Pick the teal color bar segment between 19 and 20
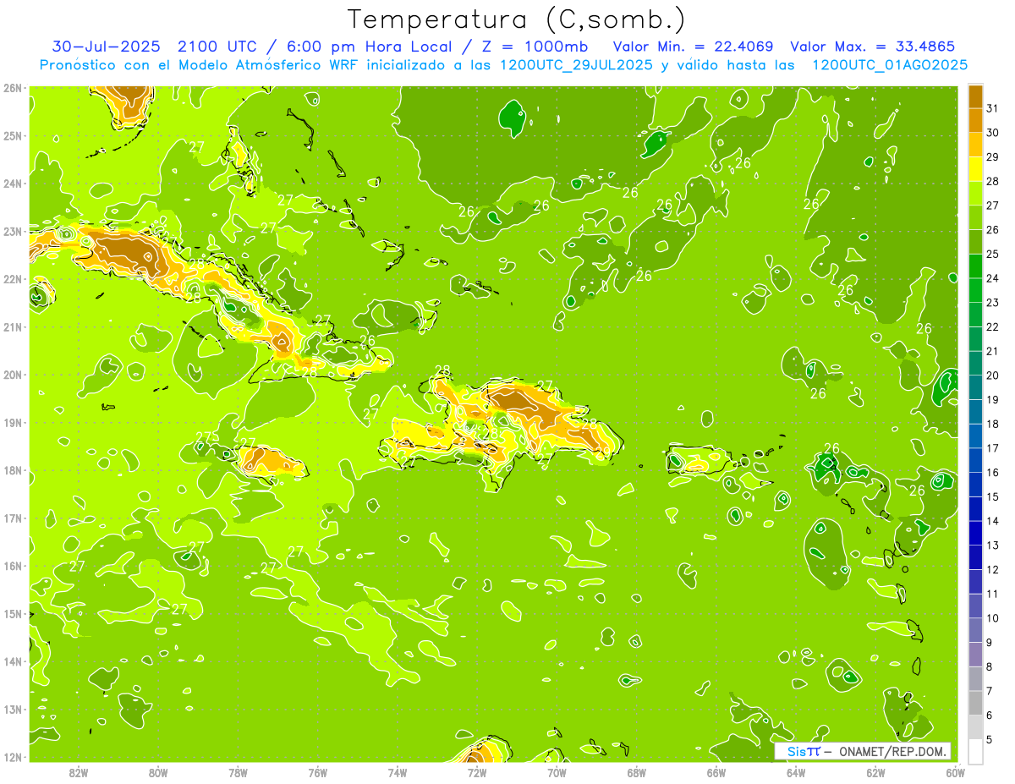This screenshot has width=1015, height=784. (x=975, y=388)
